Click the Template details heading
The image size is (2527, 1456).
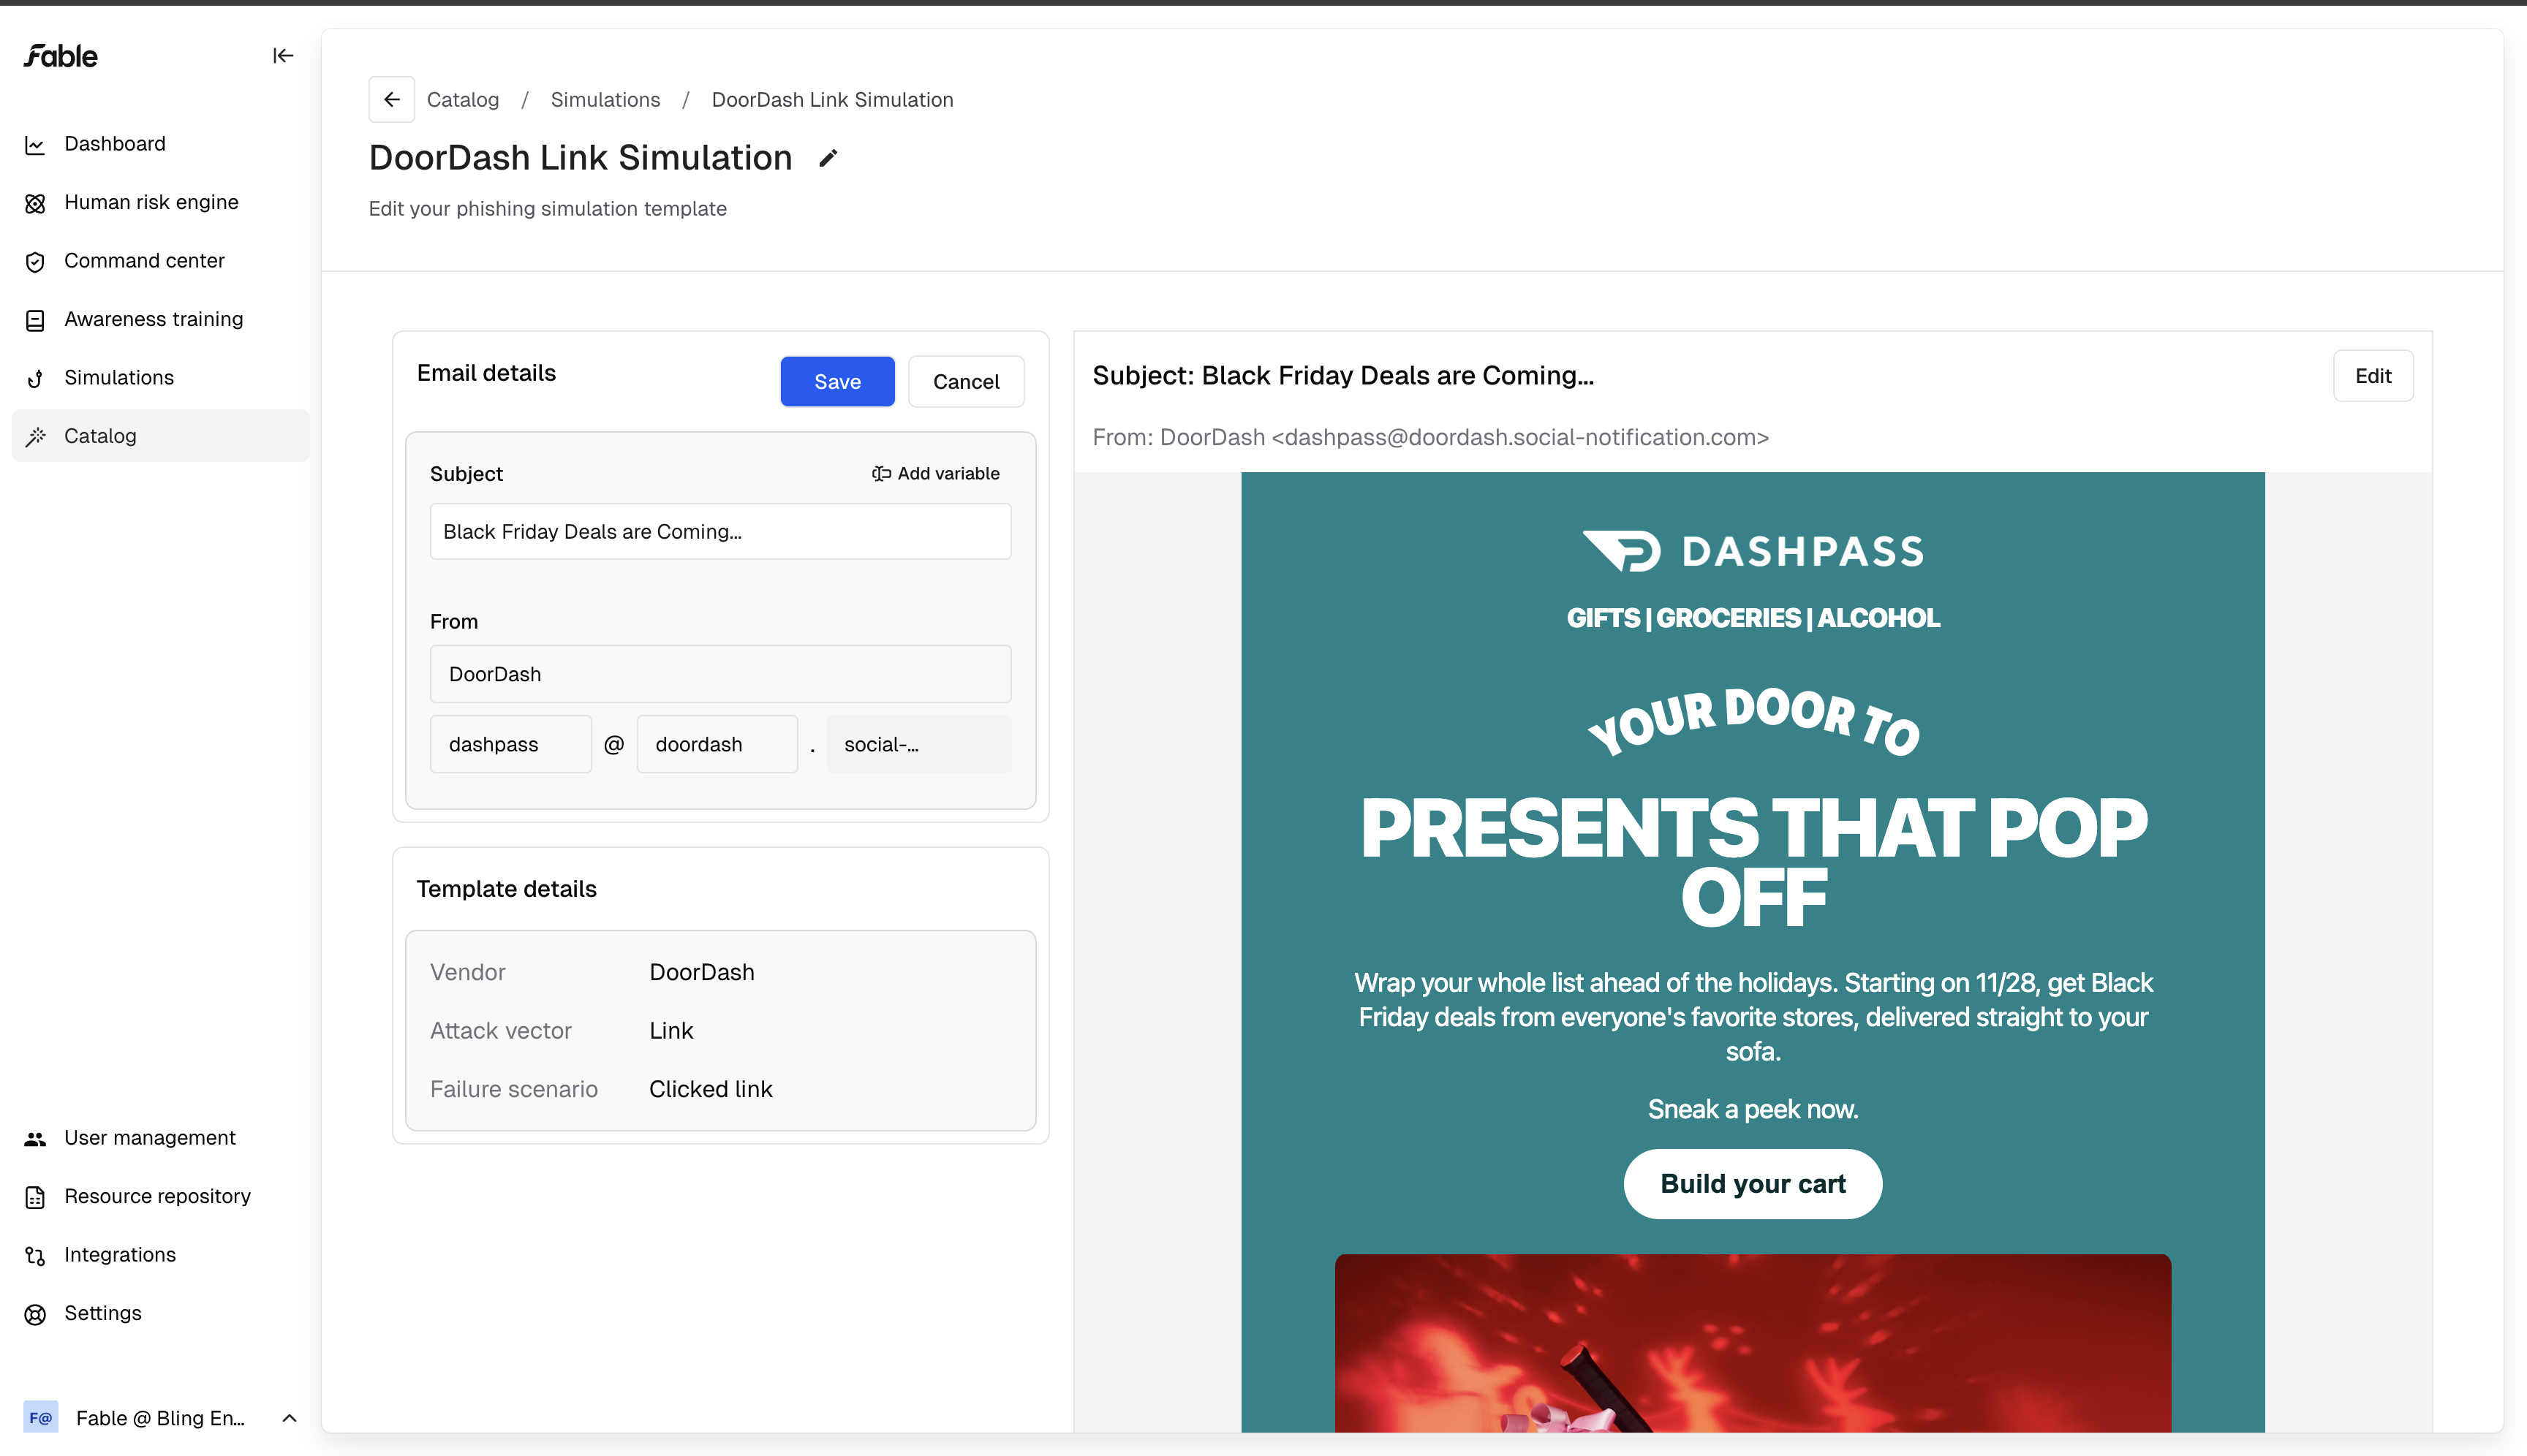506,889
